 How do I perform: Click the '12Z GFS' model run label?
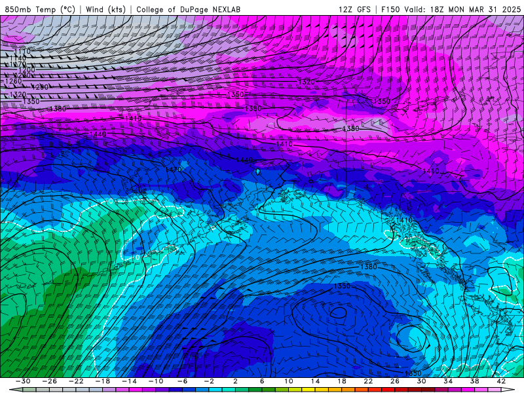pos(354,9)
